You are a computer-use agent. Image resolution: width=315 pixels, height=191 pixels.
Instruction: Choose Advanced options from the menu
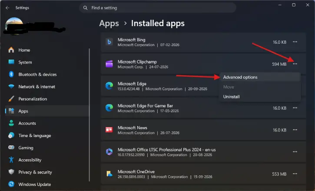[260, 77]
